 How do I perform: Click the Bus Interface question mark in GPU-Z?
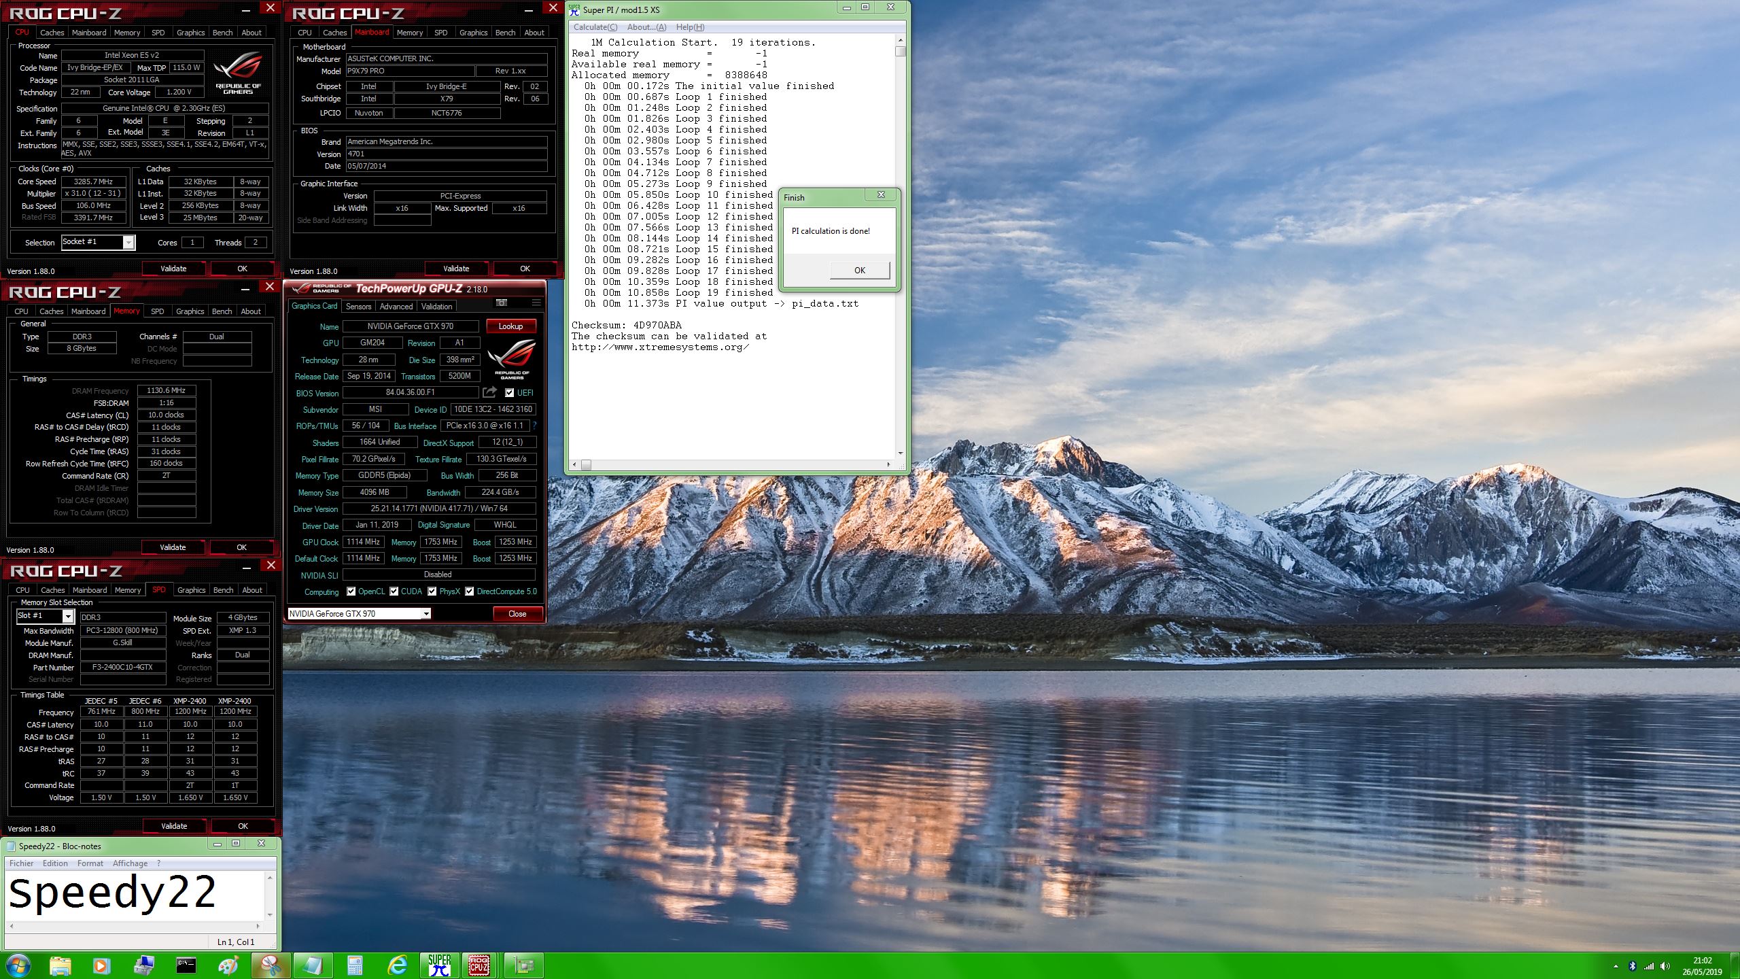[534, 426]
